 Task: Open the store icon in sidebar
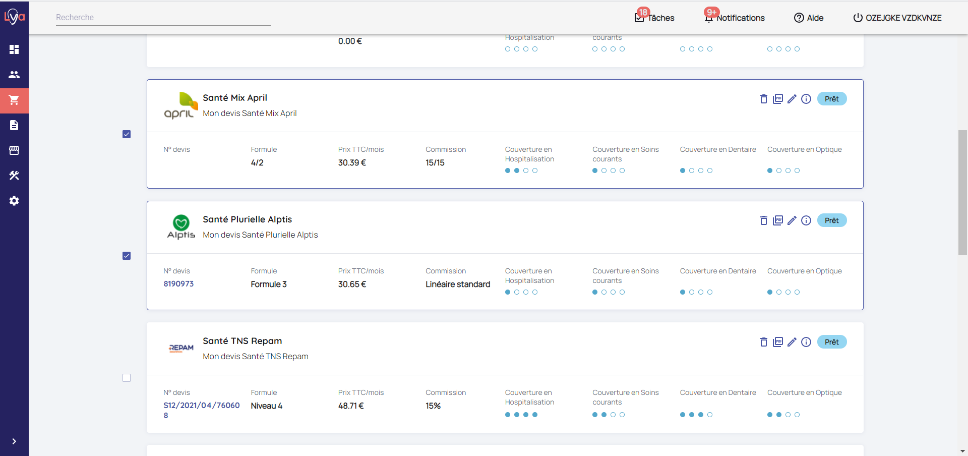point(14,150)
